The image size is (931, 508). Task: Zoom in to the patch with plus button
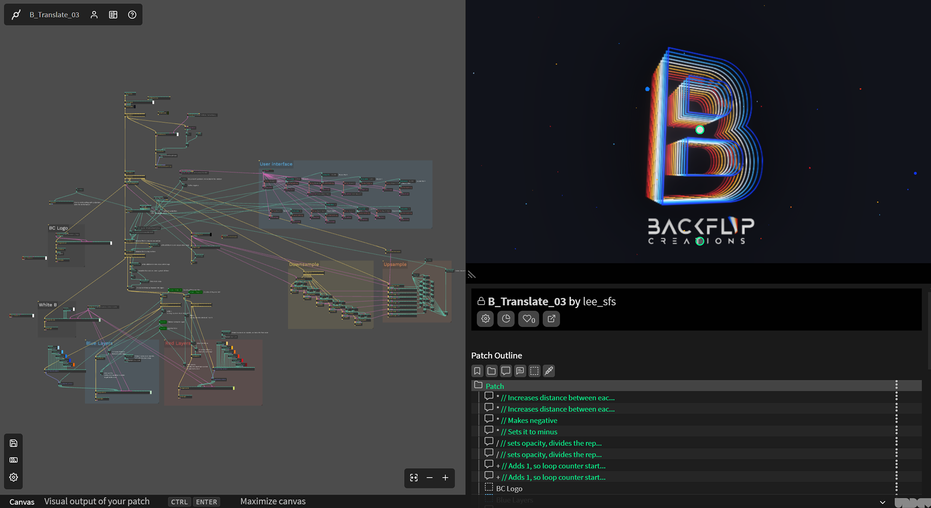(x=445, y=478)
